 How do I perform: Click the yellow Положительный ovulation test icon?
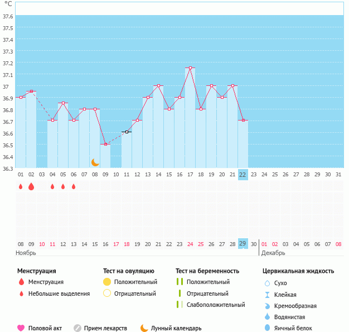point(107,282)
